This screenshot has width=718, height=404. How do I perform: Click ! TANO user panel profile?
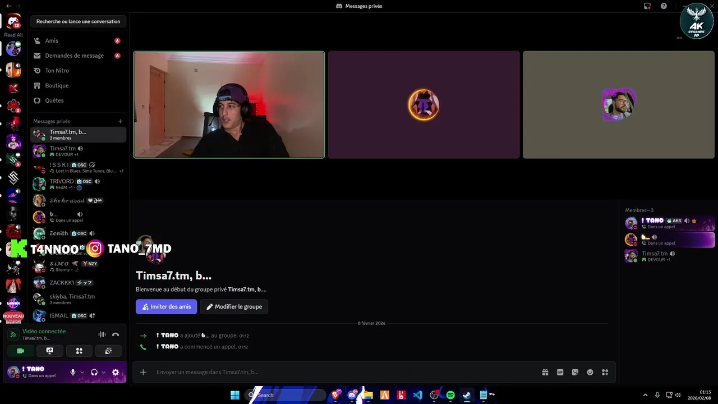(35, 372)
